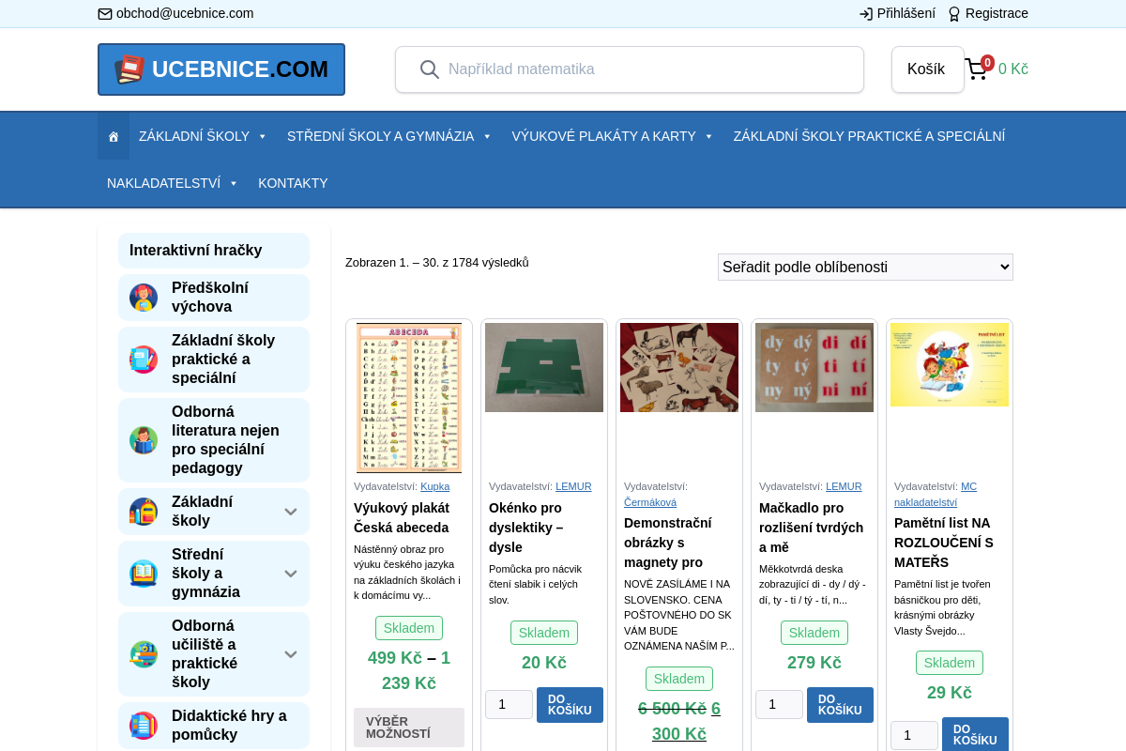The height and width of the screenshot is (751, 1126).
Task: Follow the Kupka publisher link
Action: coord(435,486)
